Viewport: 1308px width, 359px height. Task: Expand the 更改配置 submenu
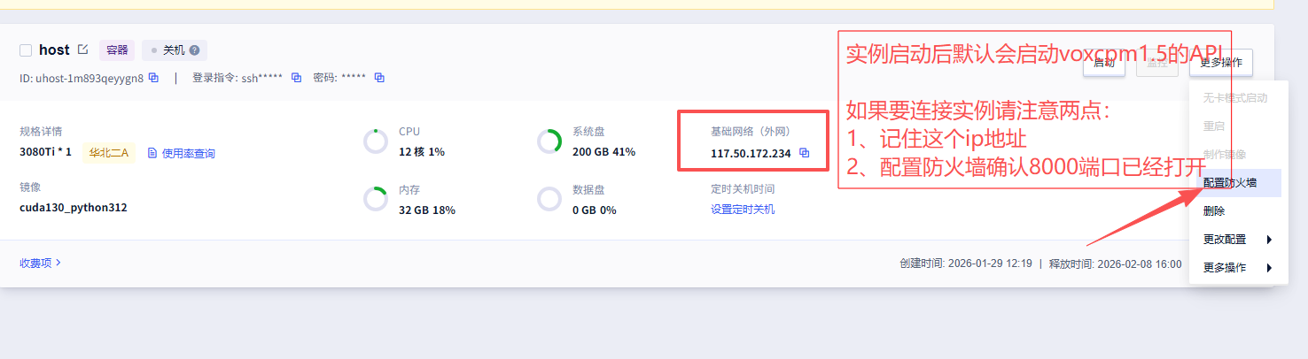click(1236, 240)
